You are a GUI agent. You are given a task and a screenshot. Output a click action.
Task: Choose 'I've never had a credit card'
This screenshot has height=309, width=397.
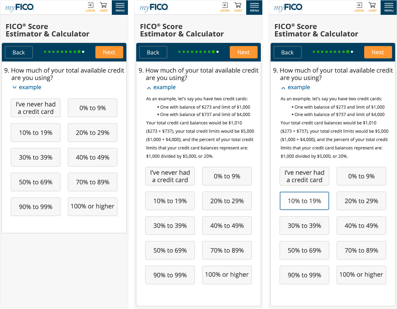pyautogui.click(x=35, y=108)
